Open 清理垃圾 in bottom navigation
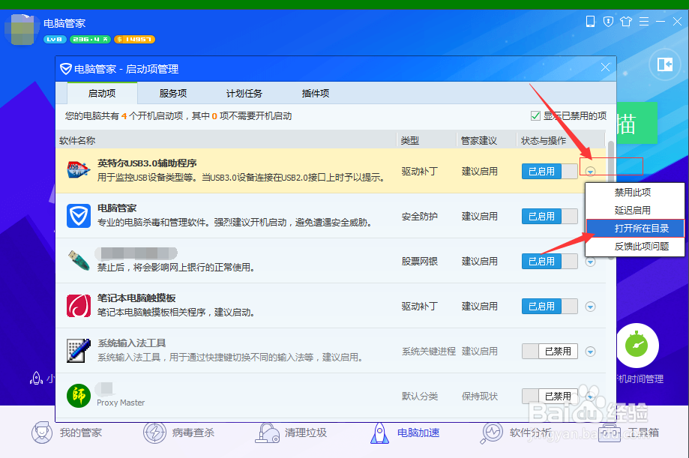The width and height of the screenshot is (689, 458). (x=291, y=433)
